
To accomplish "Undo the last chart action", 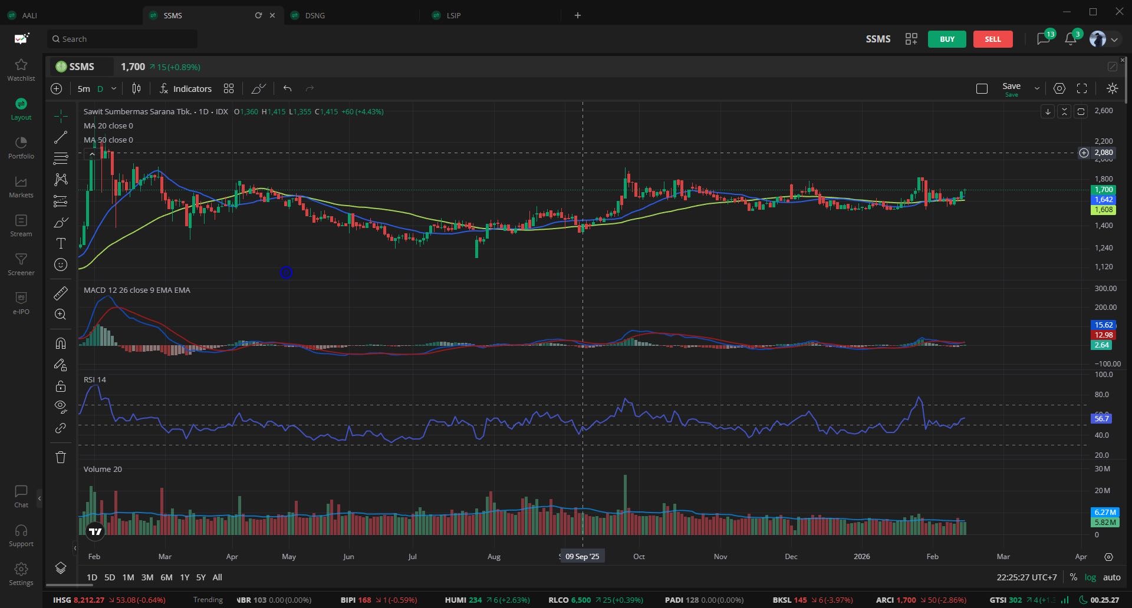I will pos(288,88).
